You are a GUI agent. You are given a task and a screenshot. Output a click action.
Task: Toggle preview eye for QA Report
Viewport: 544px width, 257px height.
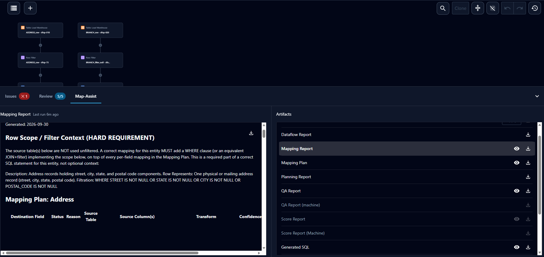[517, 191]
